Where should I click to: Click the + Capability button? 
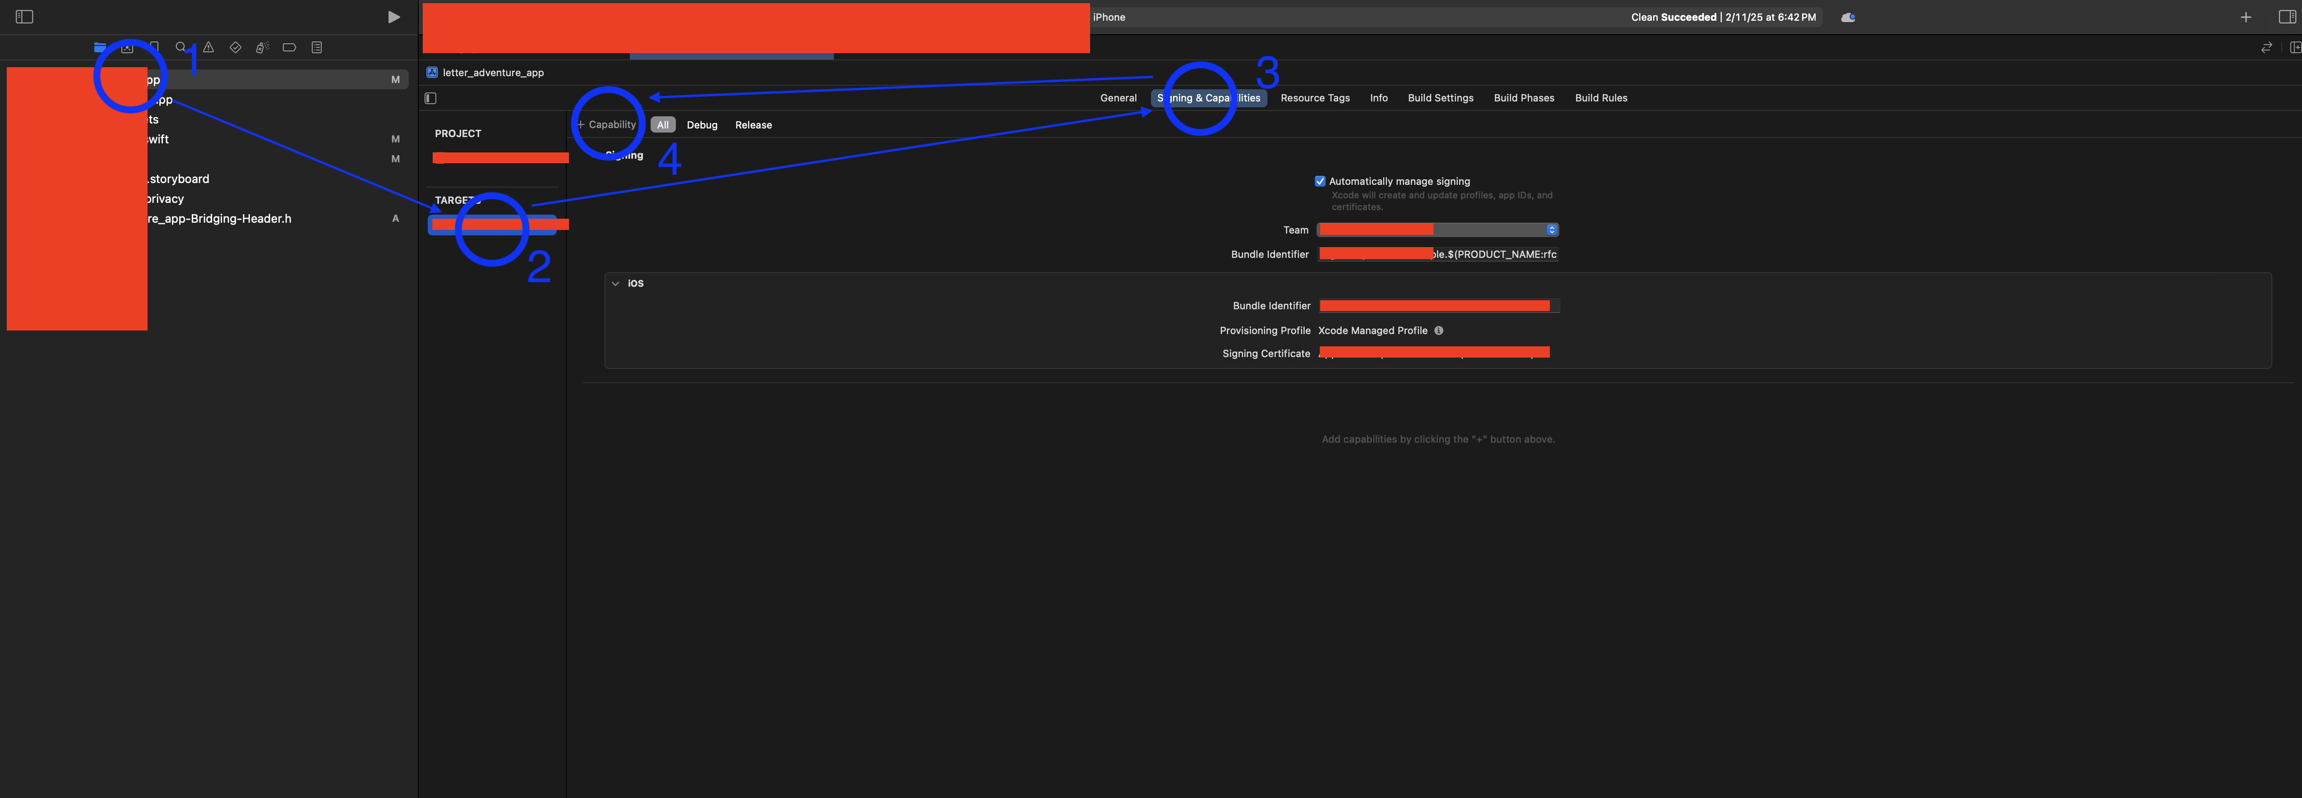coord(607,125)
